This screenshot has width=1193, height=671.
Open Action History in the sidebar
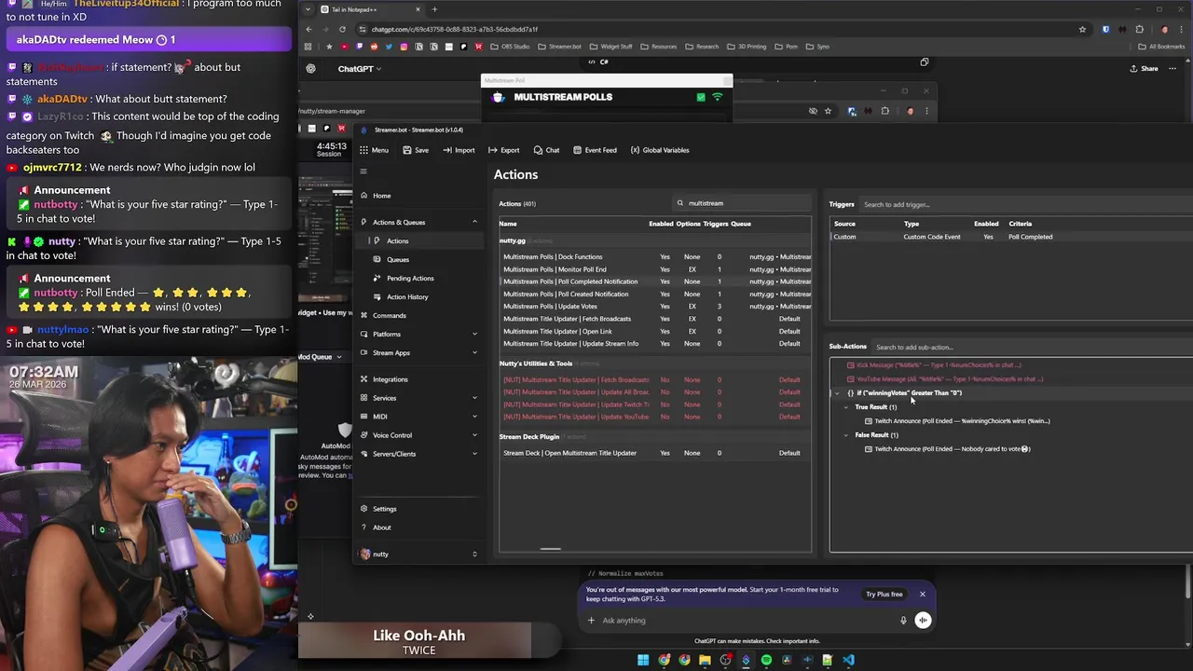[x=407, y=296]
